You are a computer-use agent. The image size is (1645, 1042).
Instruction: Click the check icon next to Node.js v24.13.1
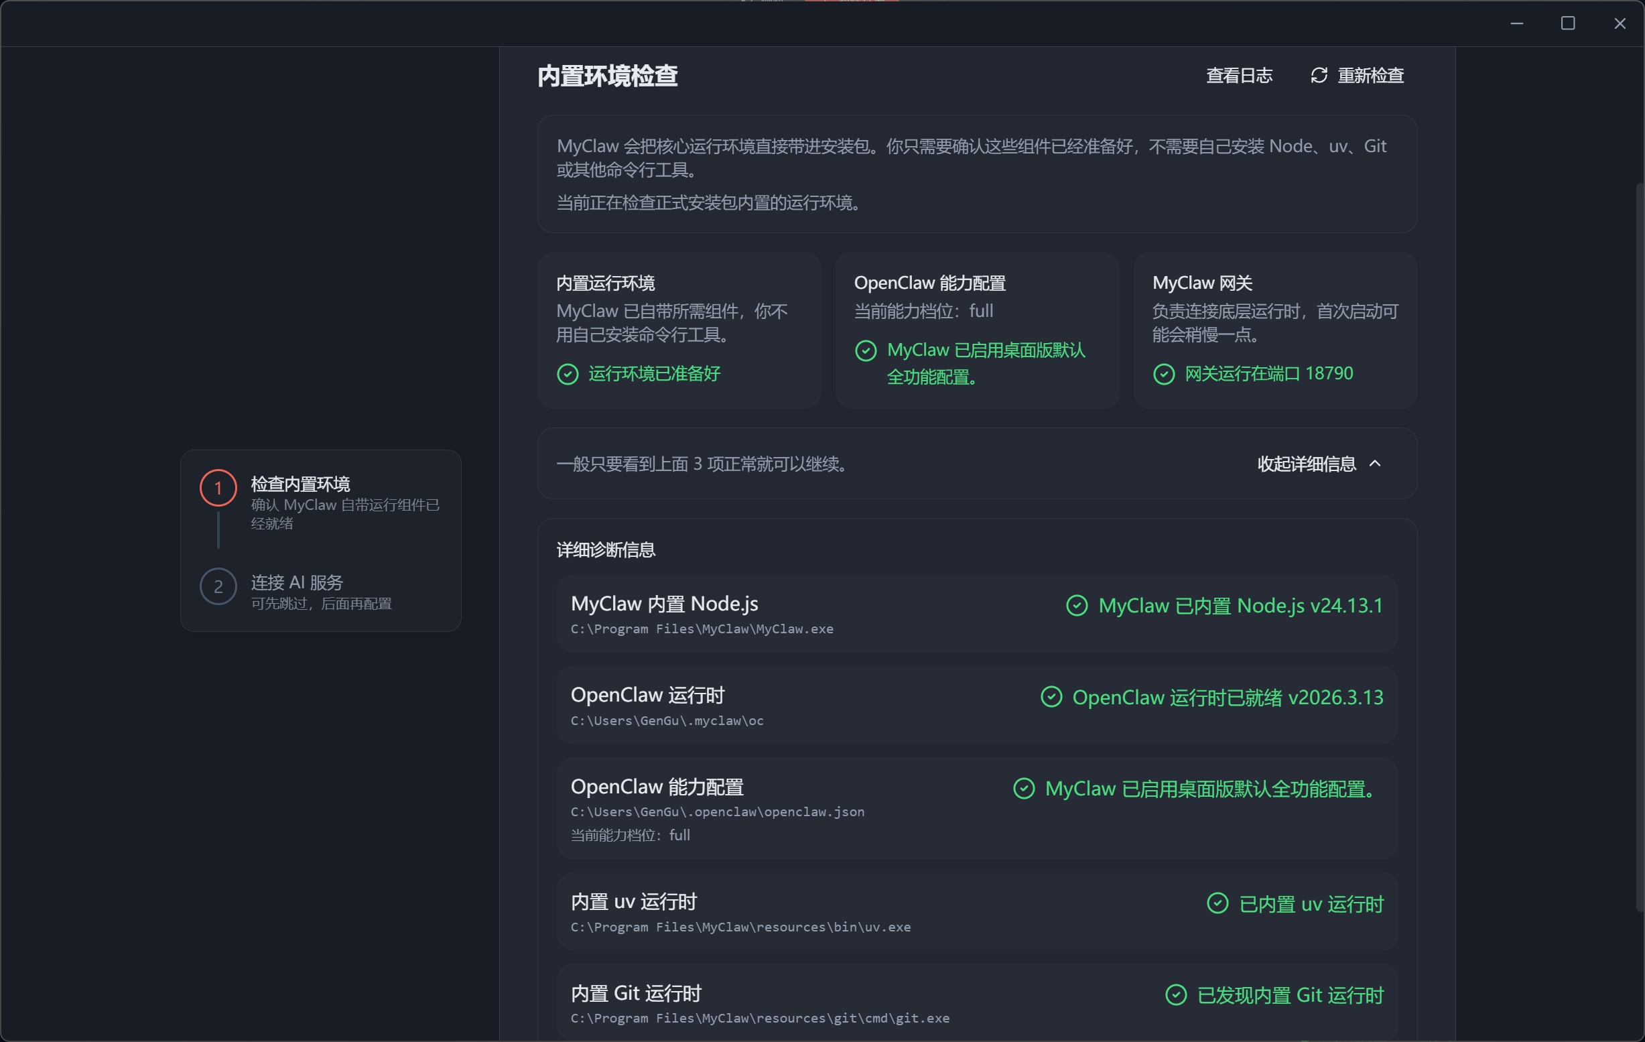(x=1077, y=605)
